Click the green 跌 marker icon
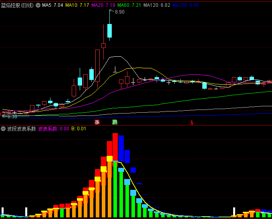272x219 pixels. pos(115,122)
